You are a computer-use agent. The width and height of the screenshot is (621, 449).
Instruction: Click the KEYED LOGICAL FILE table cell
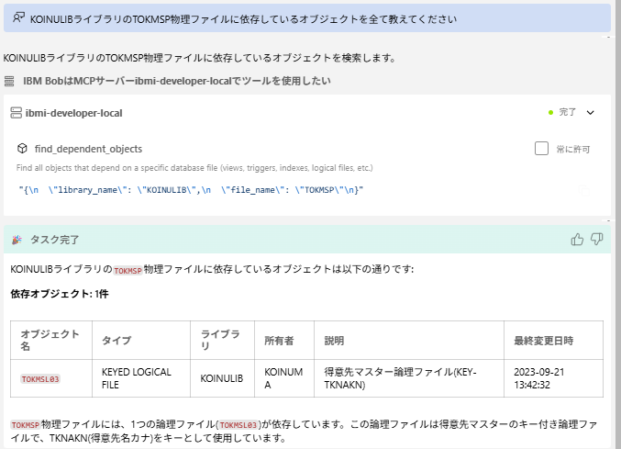[141, 378]
